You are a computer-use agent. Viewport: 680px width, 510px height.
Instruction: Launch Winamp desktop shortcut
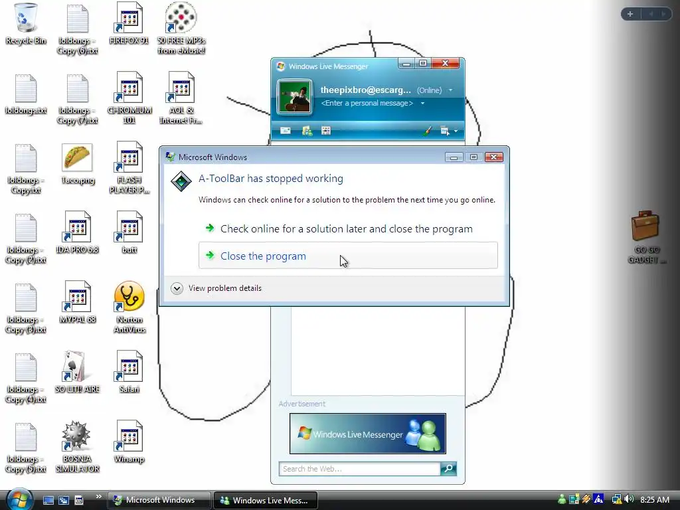click(129, 436)
